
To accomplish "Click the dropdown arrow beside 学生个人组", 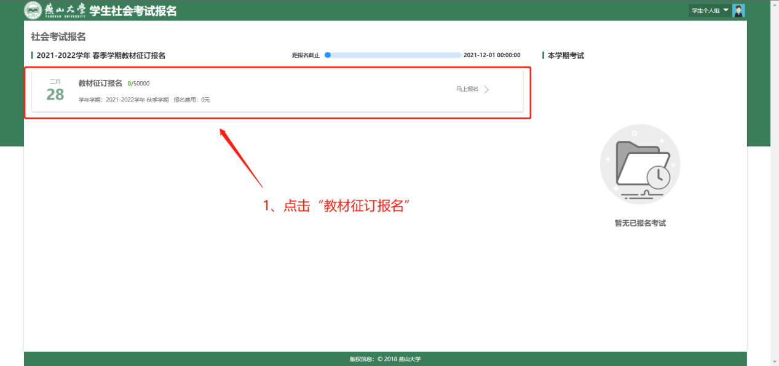I will point(726,10).
